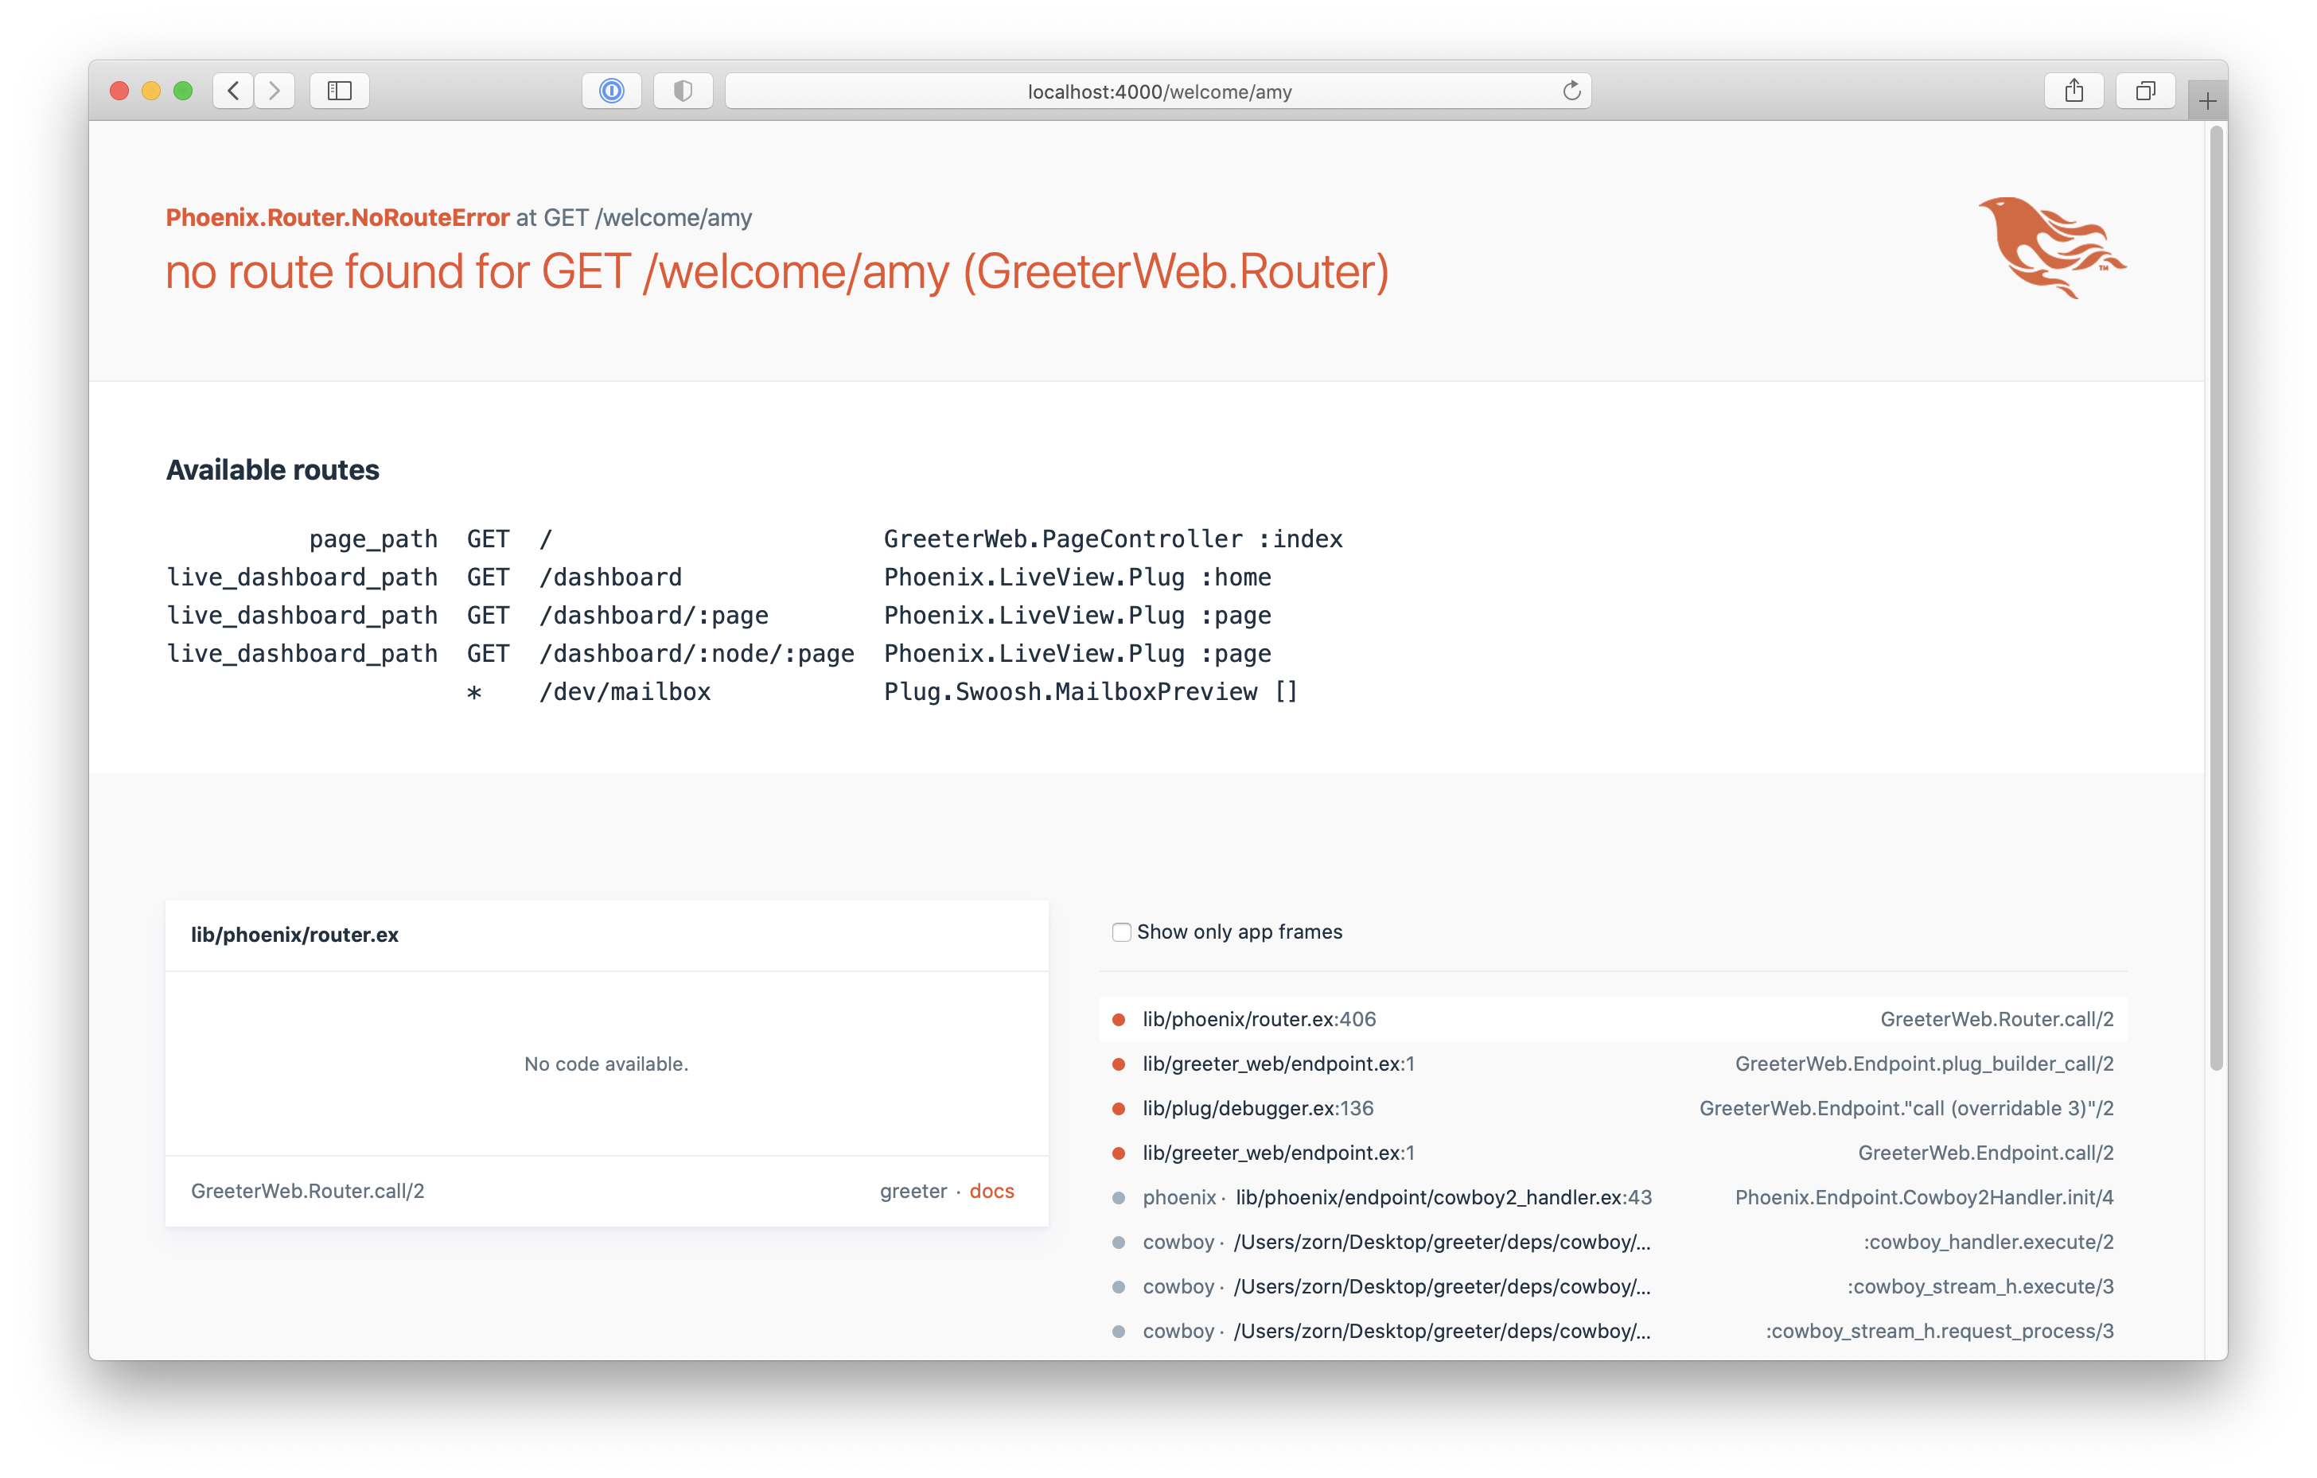2317x1478 pixels.
Task: Open the 1Password extension icon
Action: pos(612,91)
